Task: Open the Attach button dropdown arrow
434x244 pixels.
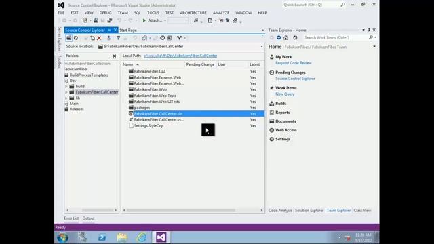Action: (165, 20)
